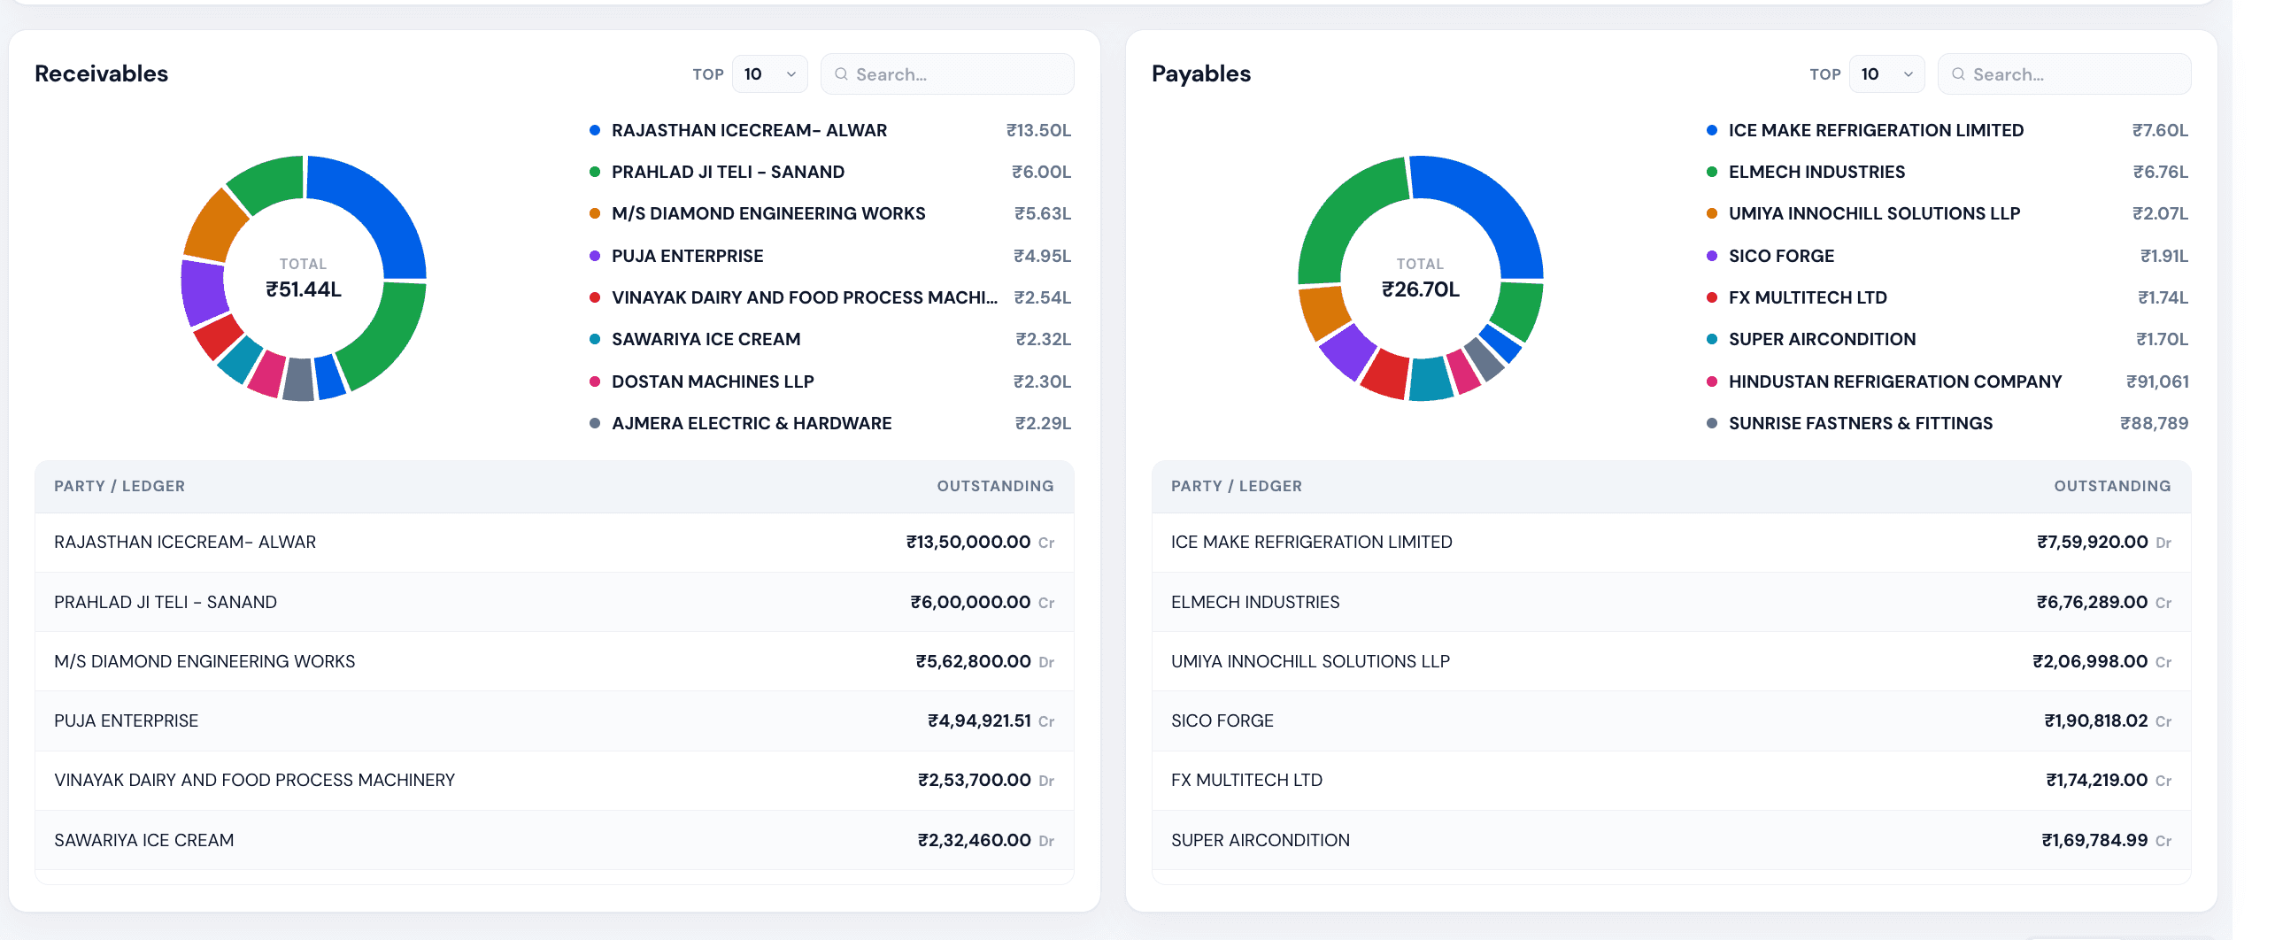The width and height of the screenshot is (2275, 940).
Task: Click outstanding amount ₹7,59,920.00 Dr
Action: pos(2104,542)
